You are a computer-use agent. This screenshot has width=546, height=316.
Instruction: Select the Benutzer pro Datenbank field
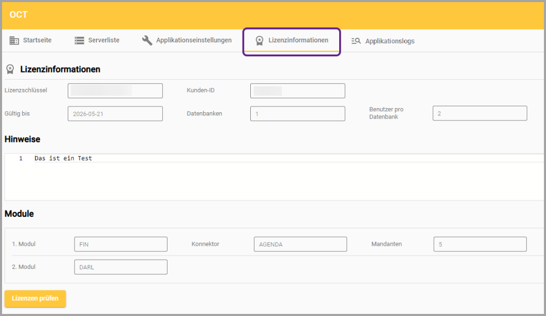point(479,113)
